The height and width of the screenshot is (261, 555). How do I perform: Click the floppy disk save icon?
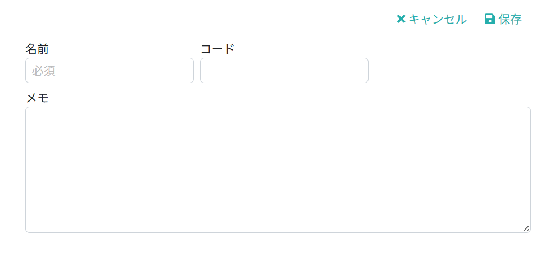coord(490,19)
